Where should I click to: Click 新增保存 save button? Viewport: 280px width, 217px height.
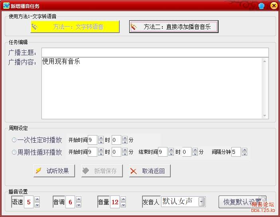[102, 171]
